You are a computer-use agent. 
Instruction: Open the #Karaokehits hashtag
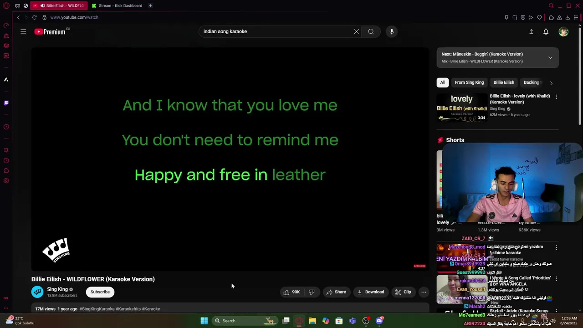128,309
